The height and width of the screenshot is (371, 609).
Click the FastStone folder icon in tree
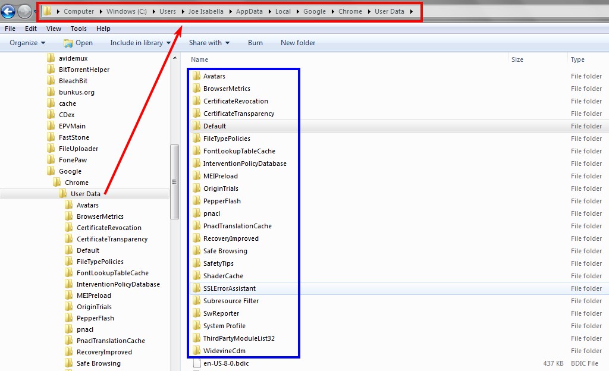51,137
